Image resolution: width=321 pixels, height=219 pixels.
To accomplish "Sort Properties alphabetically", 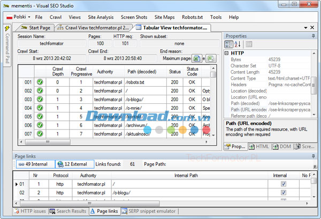I will coord(238,44).
